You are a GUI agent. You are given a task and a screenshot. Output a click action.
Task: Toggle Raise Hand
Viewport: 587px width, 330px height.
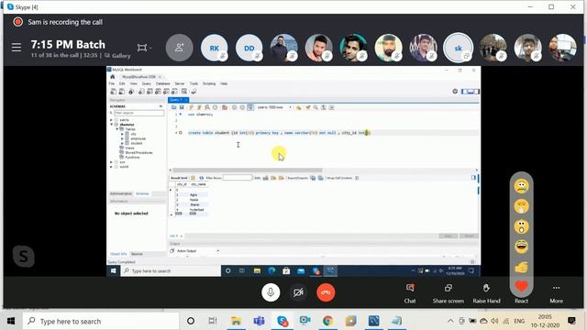(x=486, y=293)
